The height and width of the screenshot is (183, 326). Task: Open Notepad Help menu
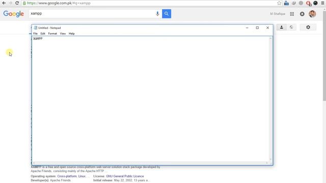tap(71, 34)
